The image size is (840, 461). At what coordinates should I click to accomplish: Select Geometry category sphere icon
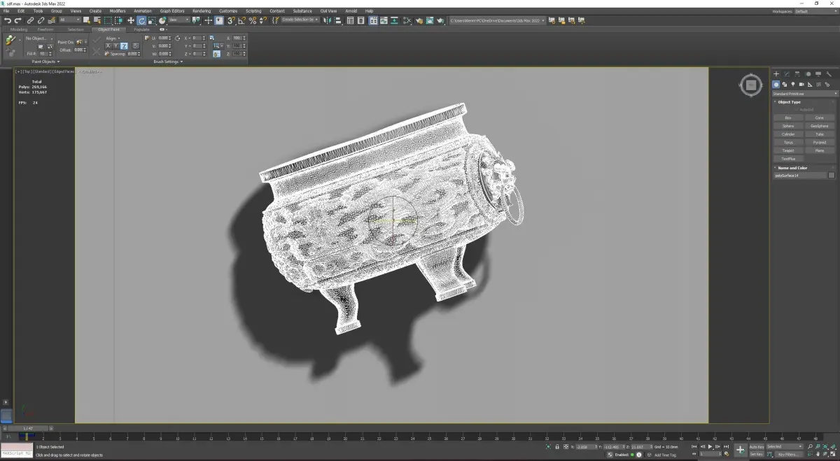(776, 84)
